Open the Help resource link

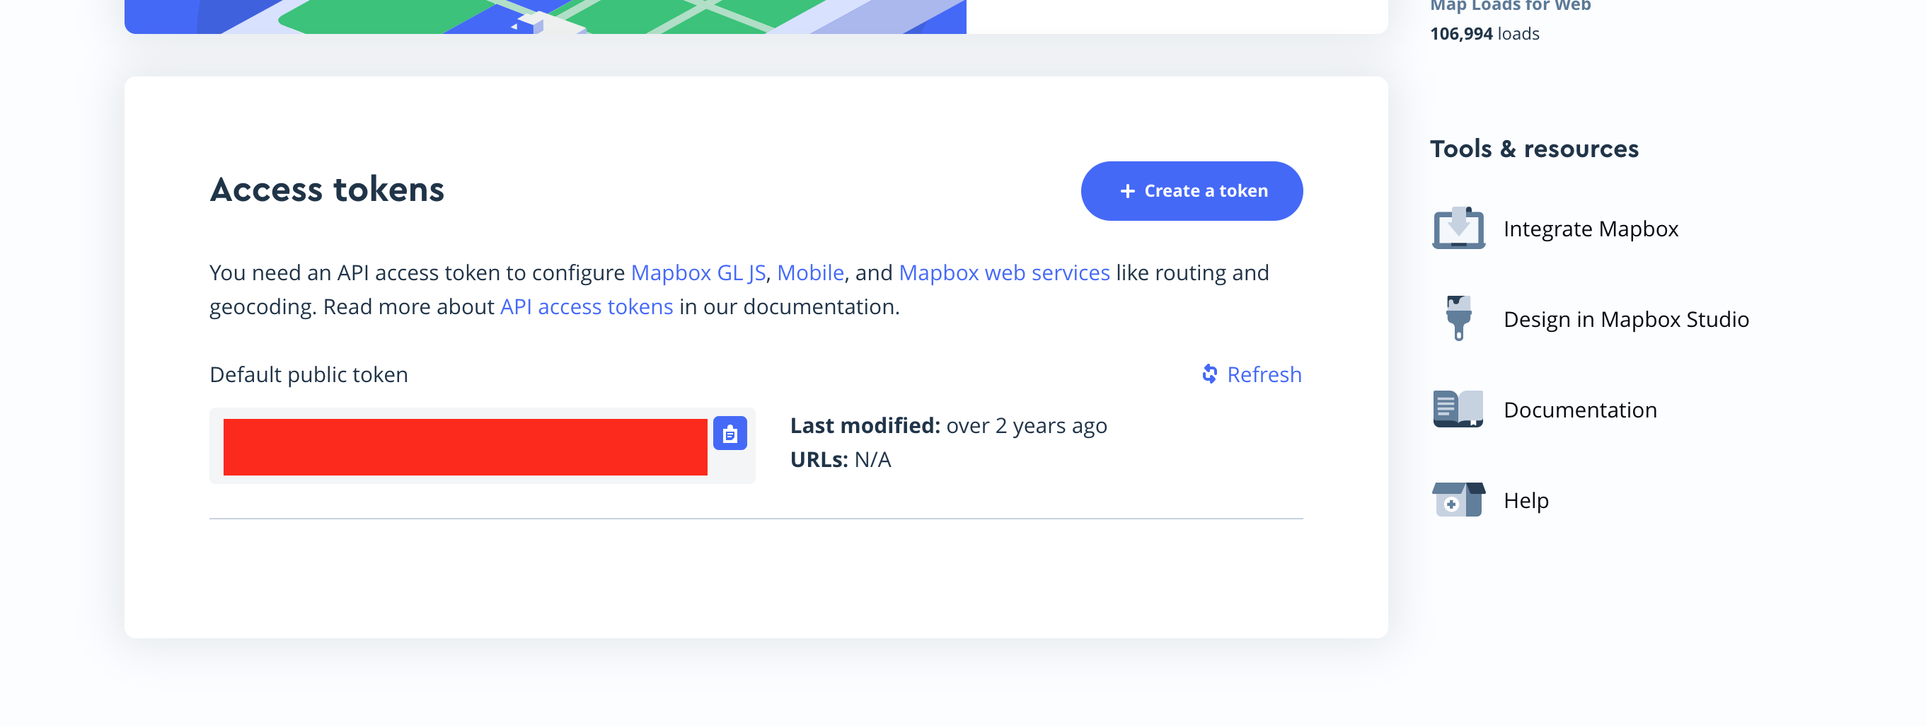click(x=1526, y=500)
